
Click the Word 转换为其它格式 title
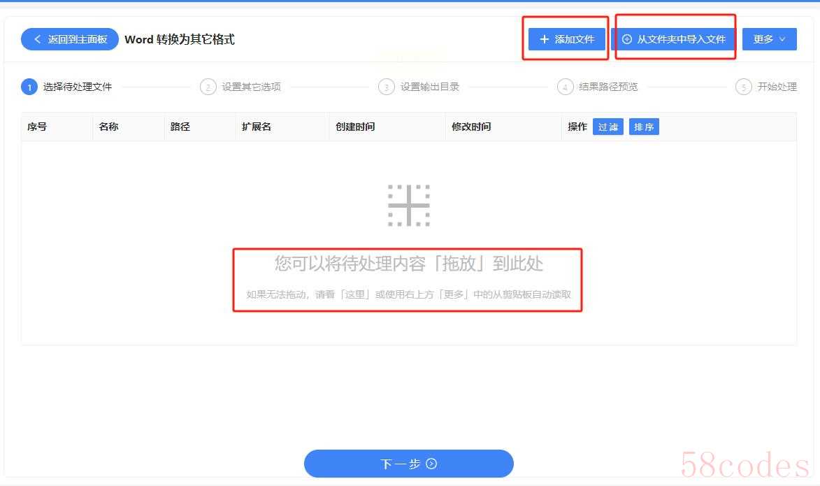(180, 39)
